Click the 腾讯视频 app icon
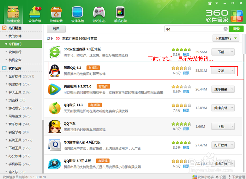The height and width of the screenshot is (179, 246). click(x=54, y=89)
